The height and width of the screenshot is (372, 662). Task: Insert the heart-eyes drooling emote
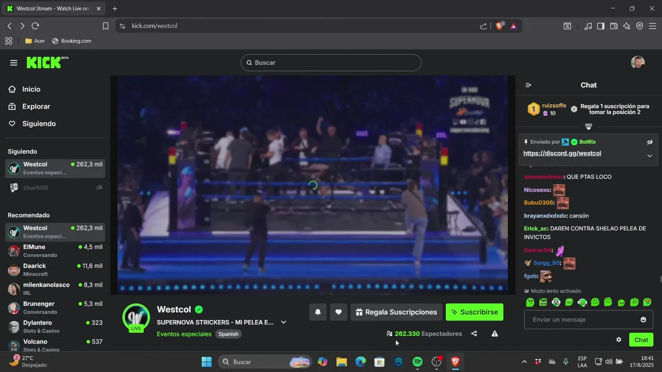coord(647,302)
